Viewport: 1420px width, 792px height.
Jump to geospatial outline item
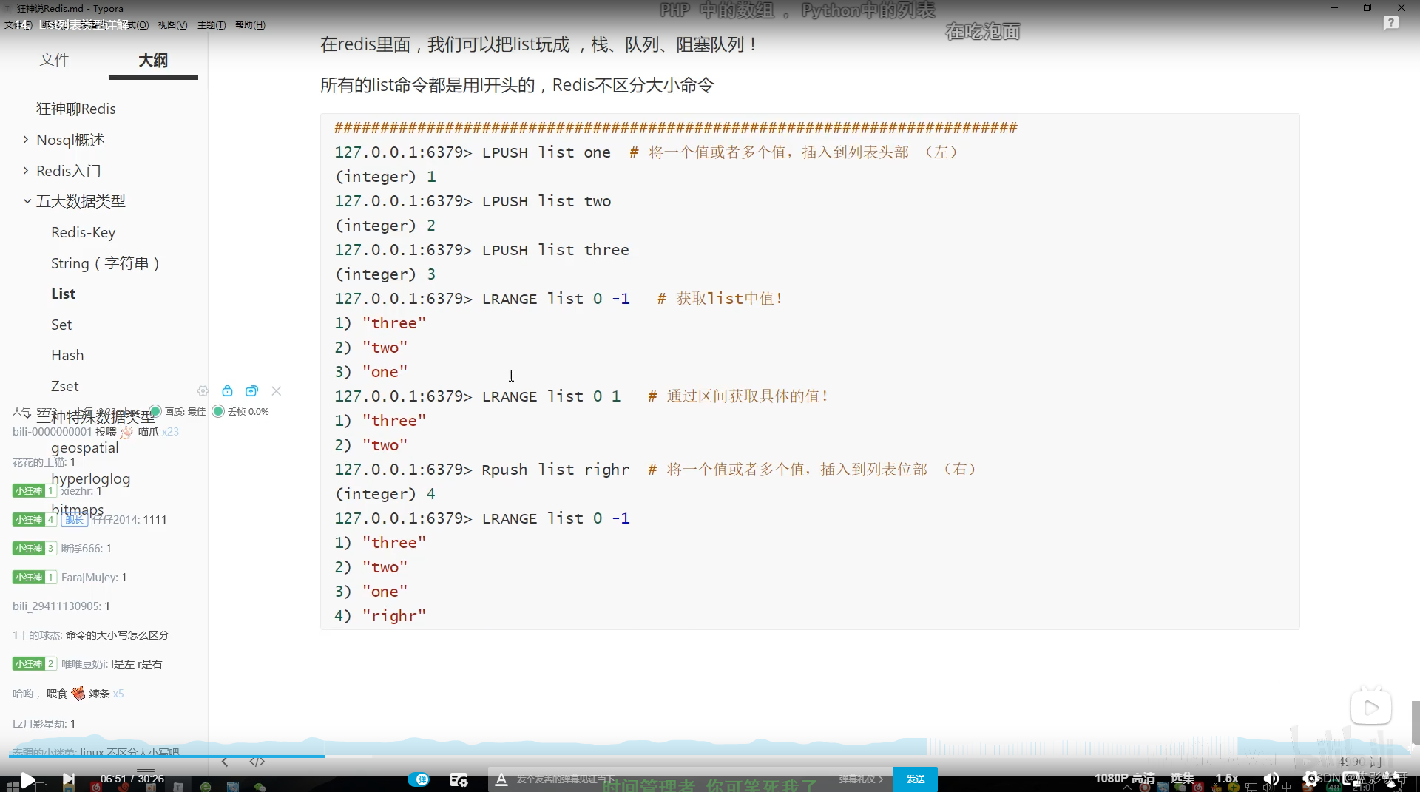(x=85, y=447)
